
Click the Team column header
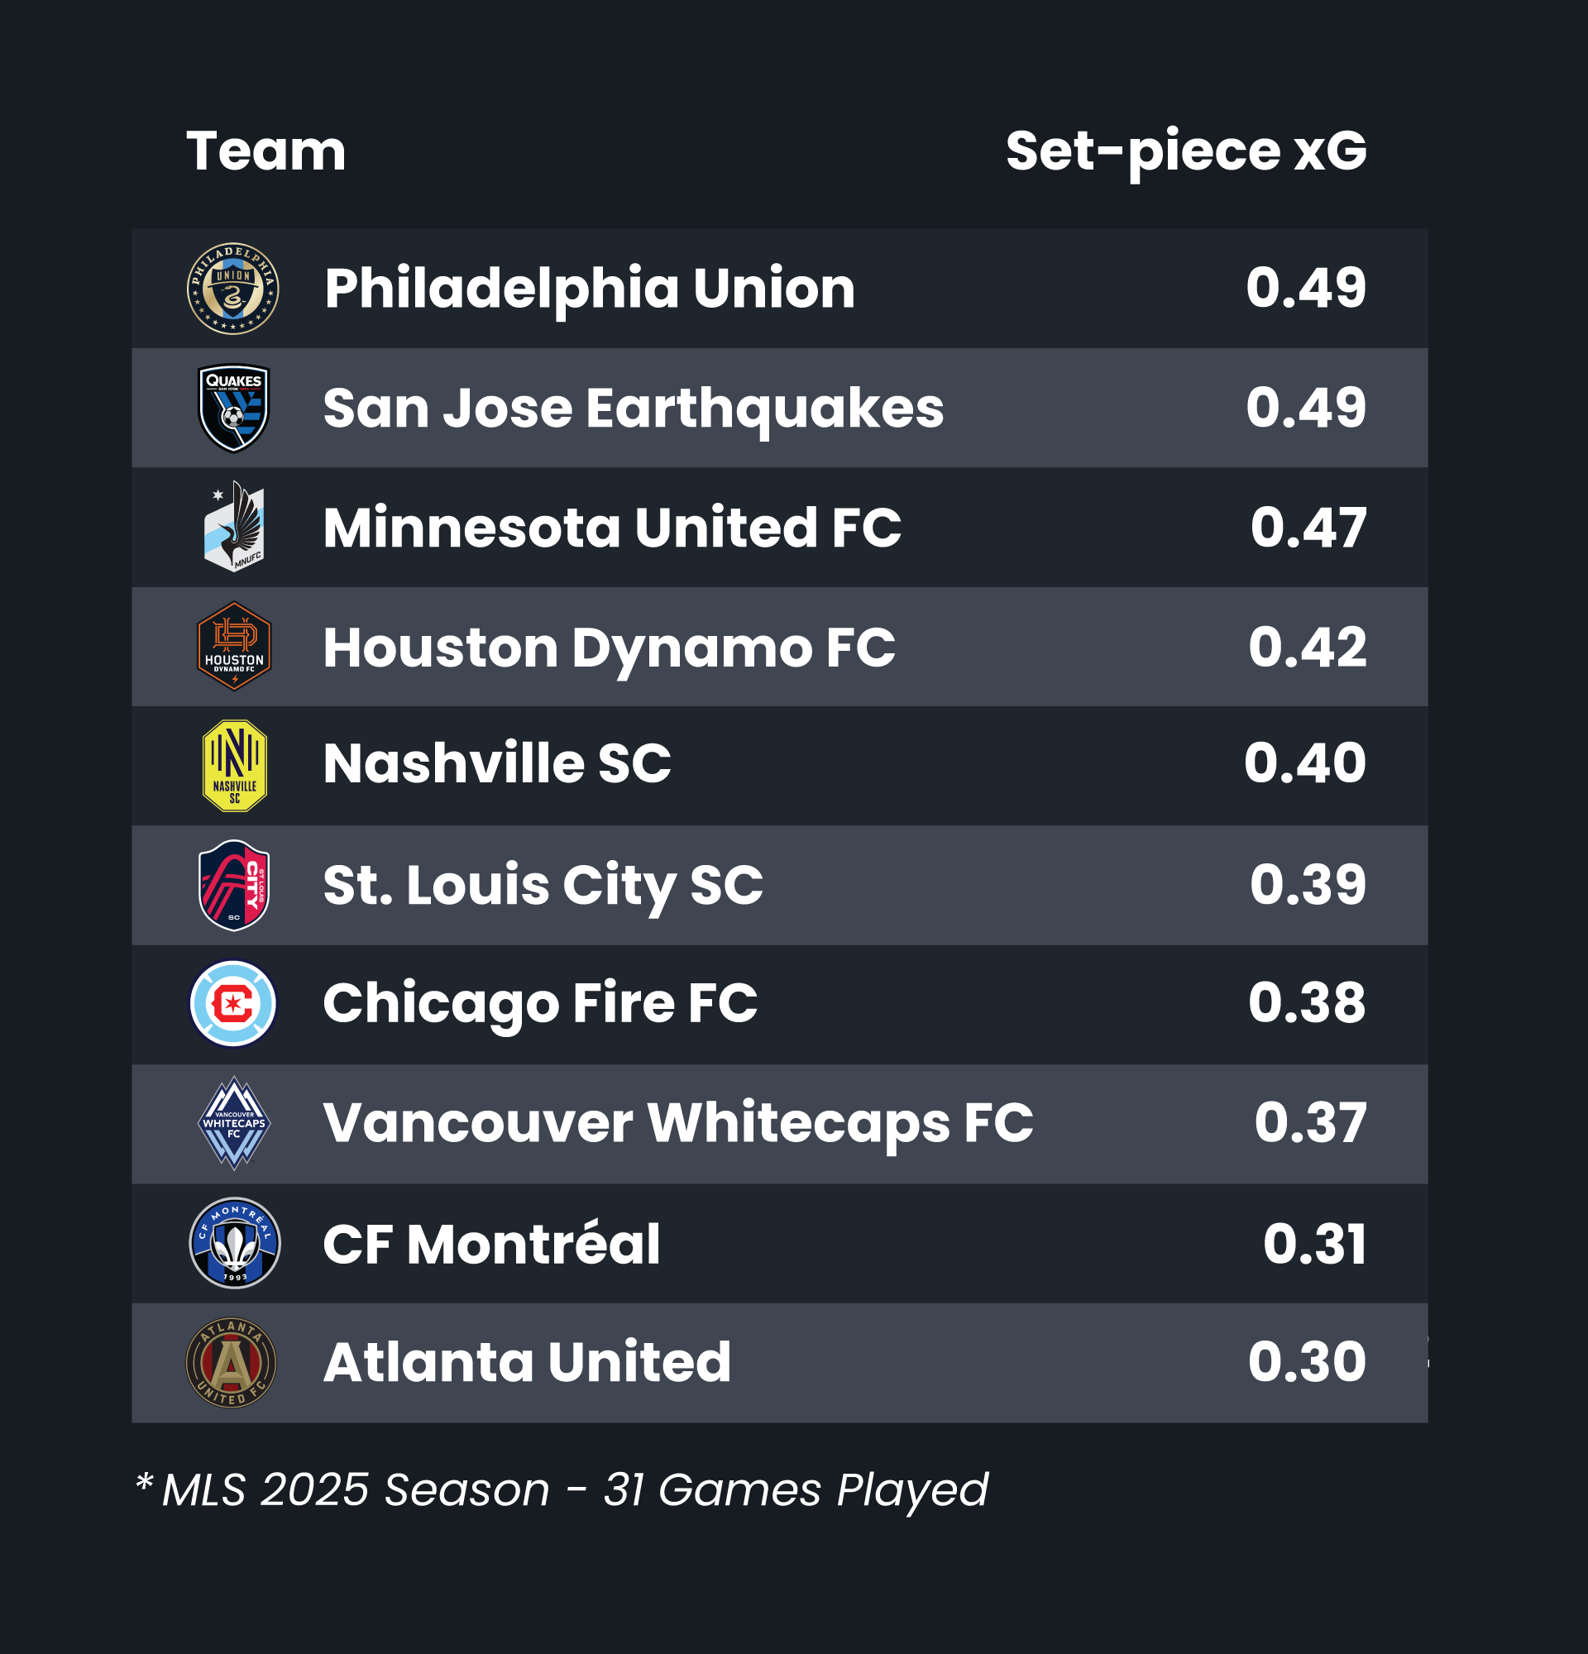(x=265, y=152)
